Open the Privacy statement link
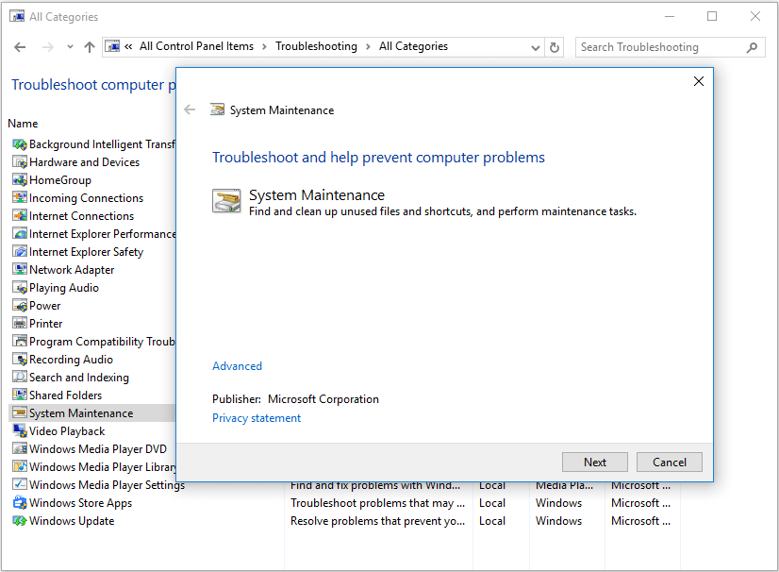 point(257,418)
